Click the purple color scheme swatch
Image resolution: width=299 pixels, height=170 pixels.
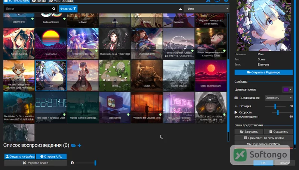[286, 89]
